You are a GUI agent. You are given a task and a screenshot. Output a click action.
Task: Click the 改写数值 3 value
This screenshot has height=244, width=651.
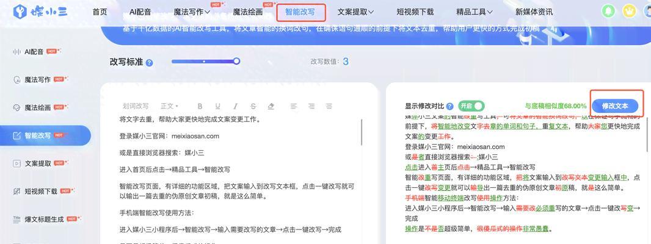(x=346, y=62)
